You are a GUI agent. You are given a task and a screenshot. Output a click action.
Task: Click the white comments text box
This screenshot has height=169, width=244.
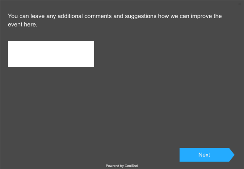[x=51, y=54]
